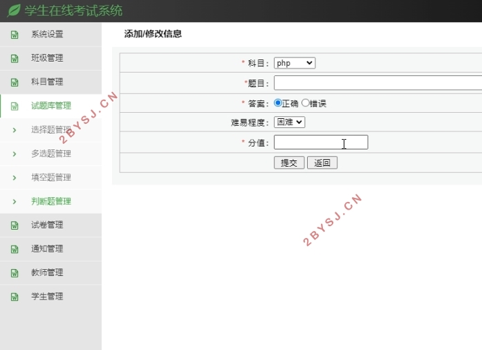This screenshot has height=350, width=482.
Task: Open 学生管理 menu
Action: [x=50, y=297]
